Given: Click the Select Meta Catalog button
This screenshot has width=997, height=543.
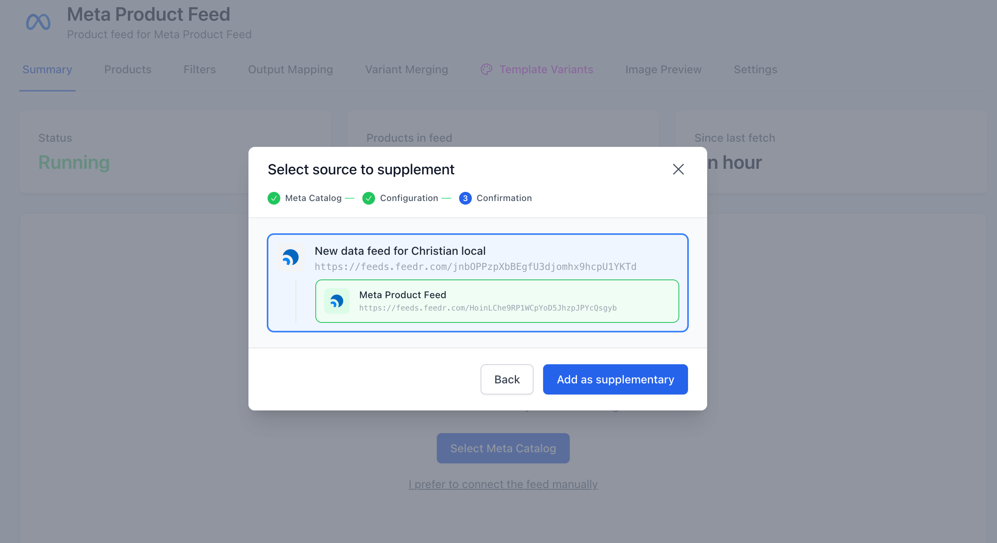Looking at the screenshot, I should pyautogui.click(x=503, y=448).
